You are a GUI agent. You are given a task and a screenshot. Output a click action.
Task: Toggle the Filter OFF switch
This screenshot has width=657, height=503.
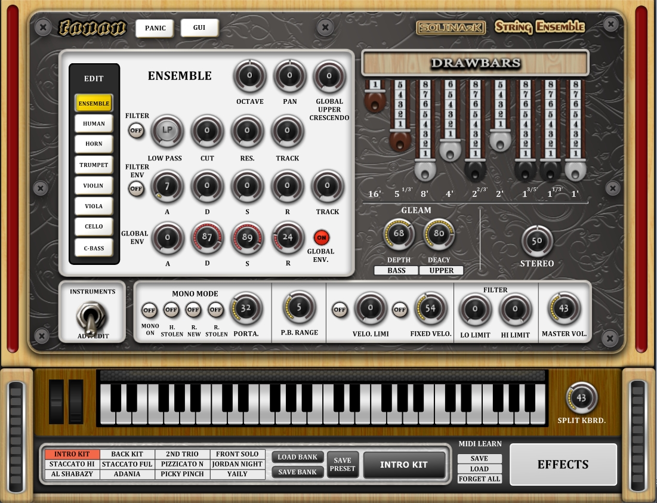coord(137,131)
